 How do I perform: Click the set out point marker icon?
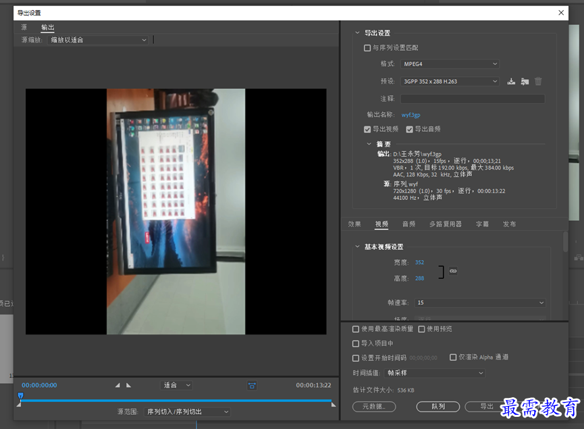tap(128, 385)
